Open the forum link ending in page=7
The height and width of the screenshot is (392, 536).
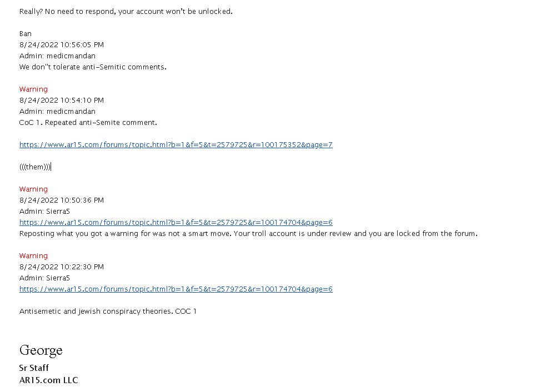tap(176, 144)
